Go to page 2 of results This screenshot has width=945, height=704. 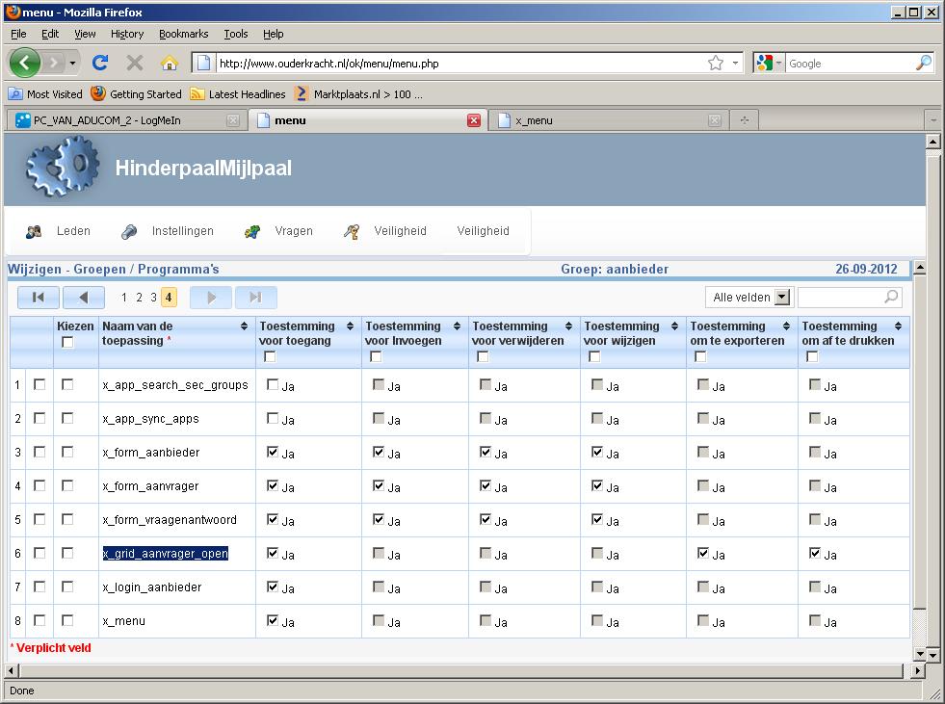point(140,298)
